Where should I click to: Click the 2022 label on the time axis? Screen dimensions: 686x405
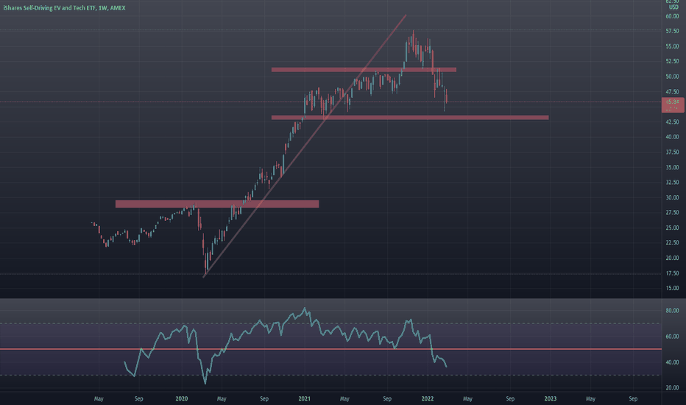(x=428, y=399)
